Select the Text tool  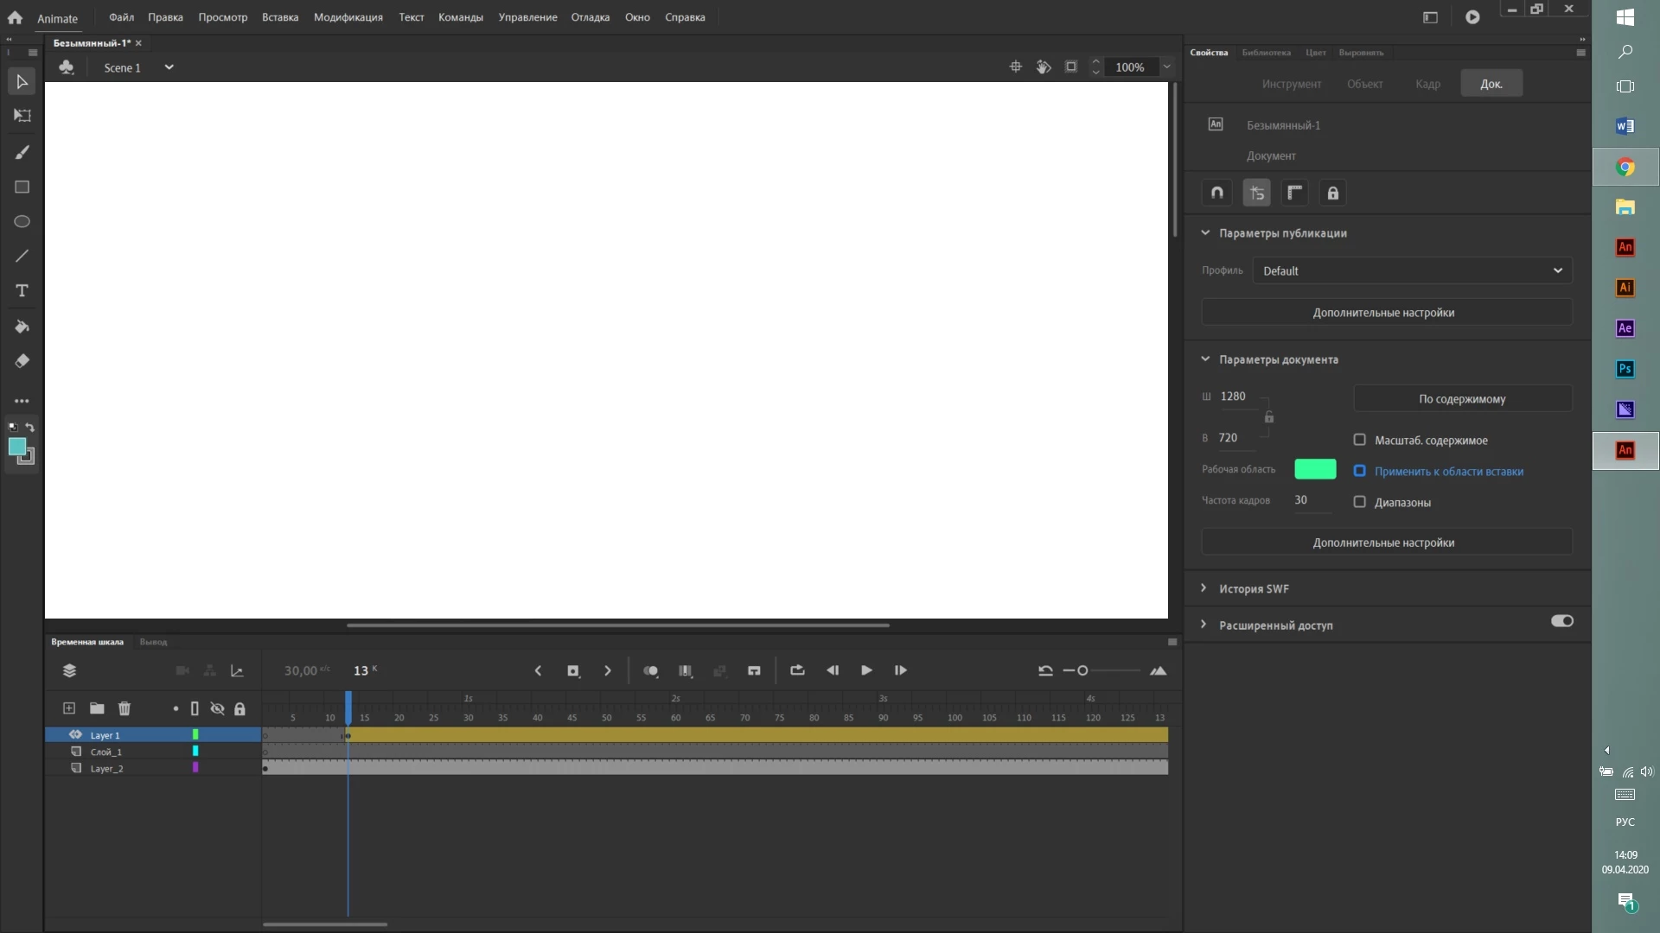coord(22,291)
